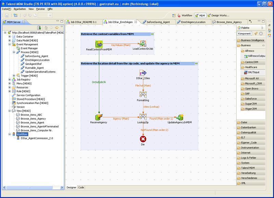This screenshot has height=198, width=274.
Task: Click the MDM Server home icon
Action: coord(46,28)
